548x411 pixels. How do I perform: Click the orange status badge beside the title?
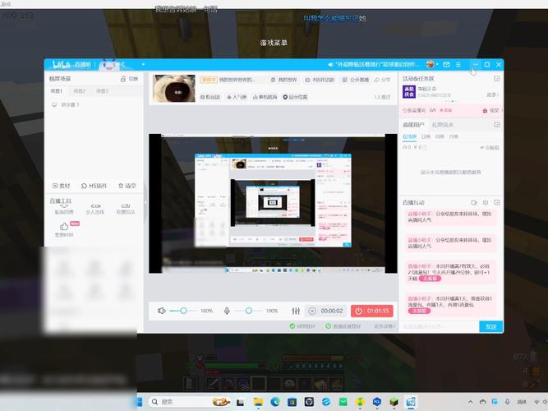pos(209,80)
